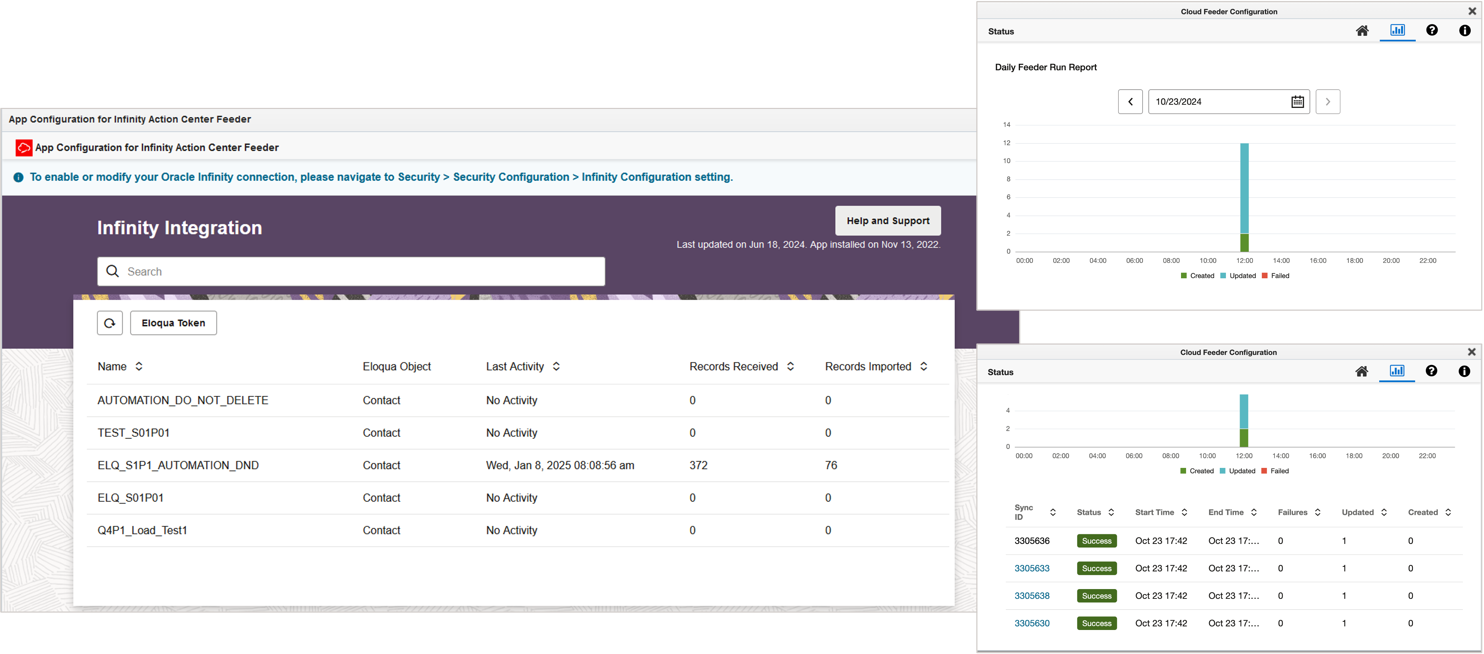Click help question icon in lower Cloud Feeder window

click(1431, 371)
